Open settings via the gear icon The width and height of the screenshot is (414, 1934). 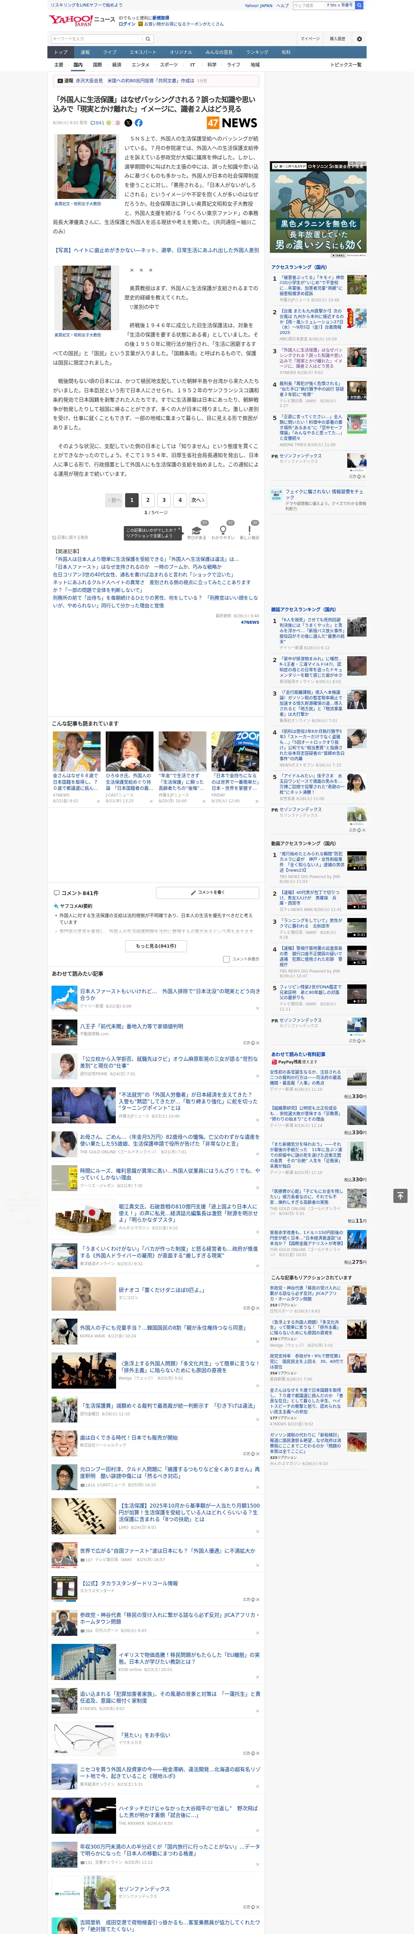tap(359, 39)
